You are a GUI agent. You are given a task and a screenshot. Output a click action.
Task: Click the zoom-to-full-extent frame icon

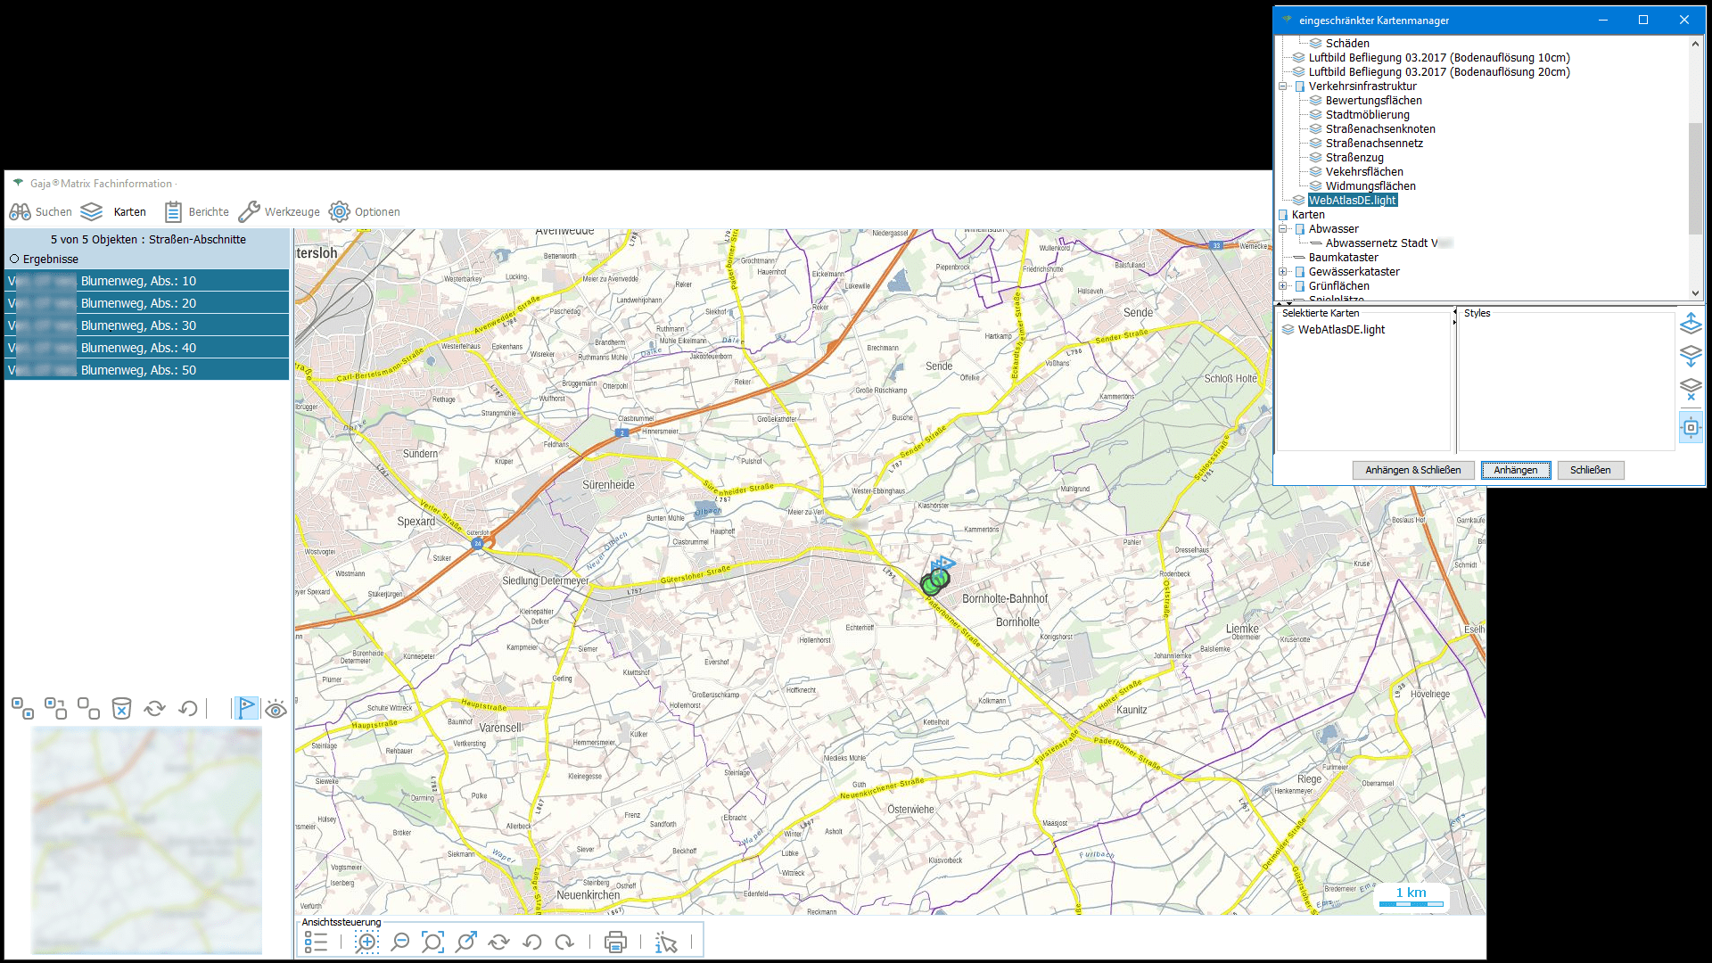[x=432, y=942]
